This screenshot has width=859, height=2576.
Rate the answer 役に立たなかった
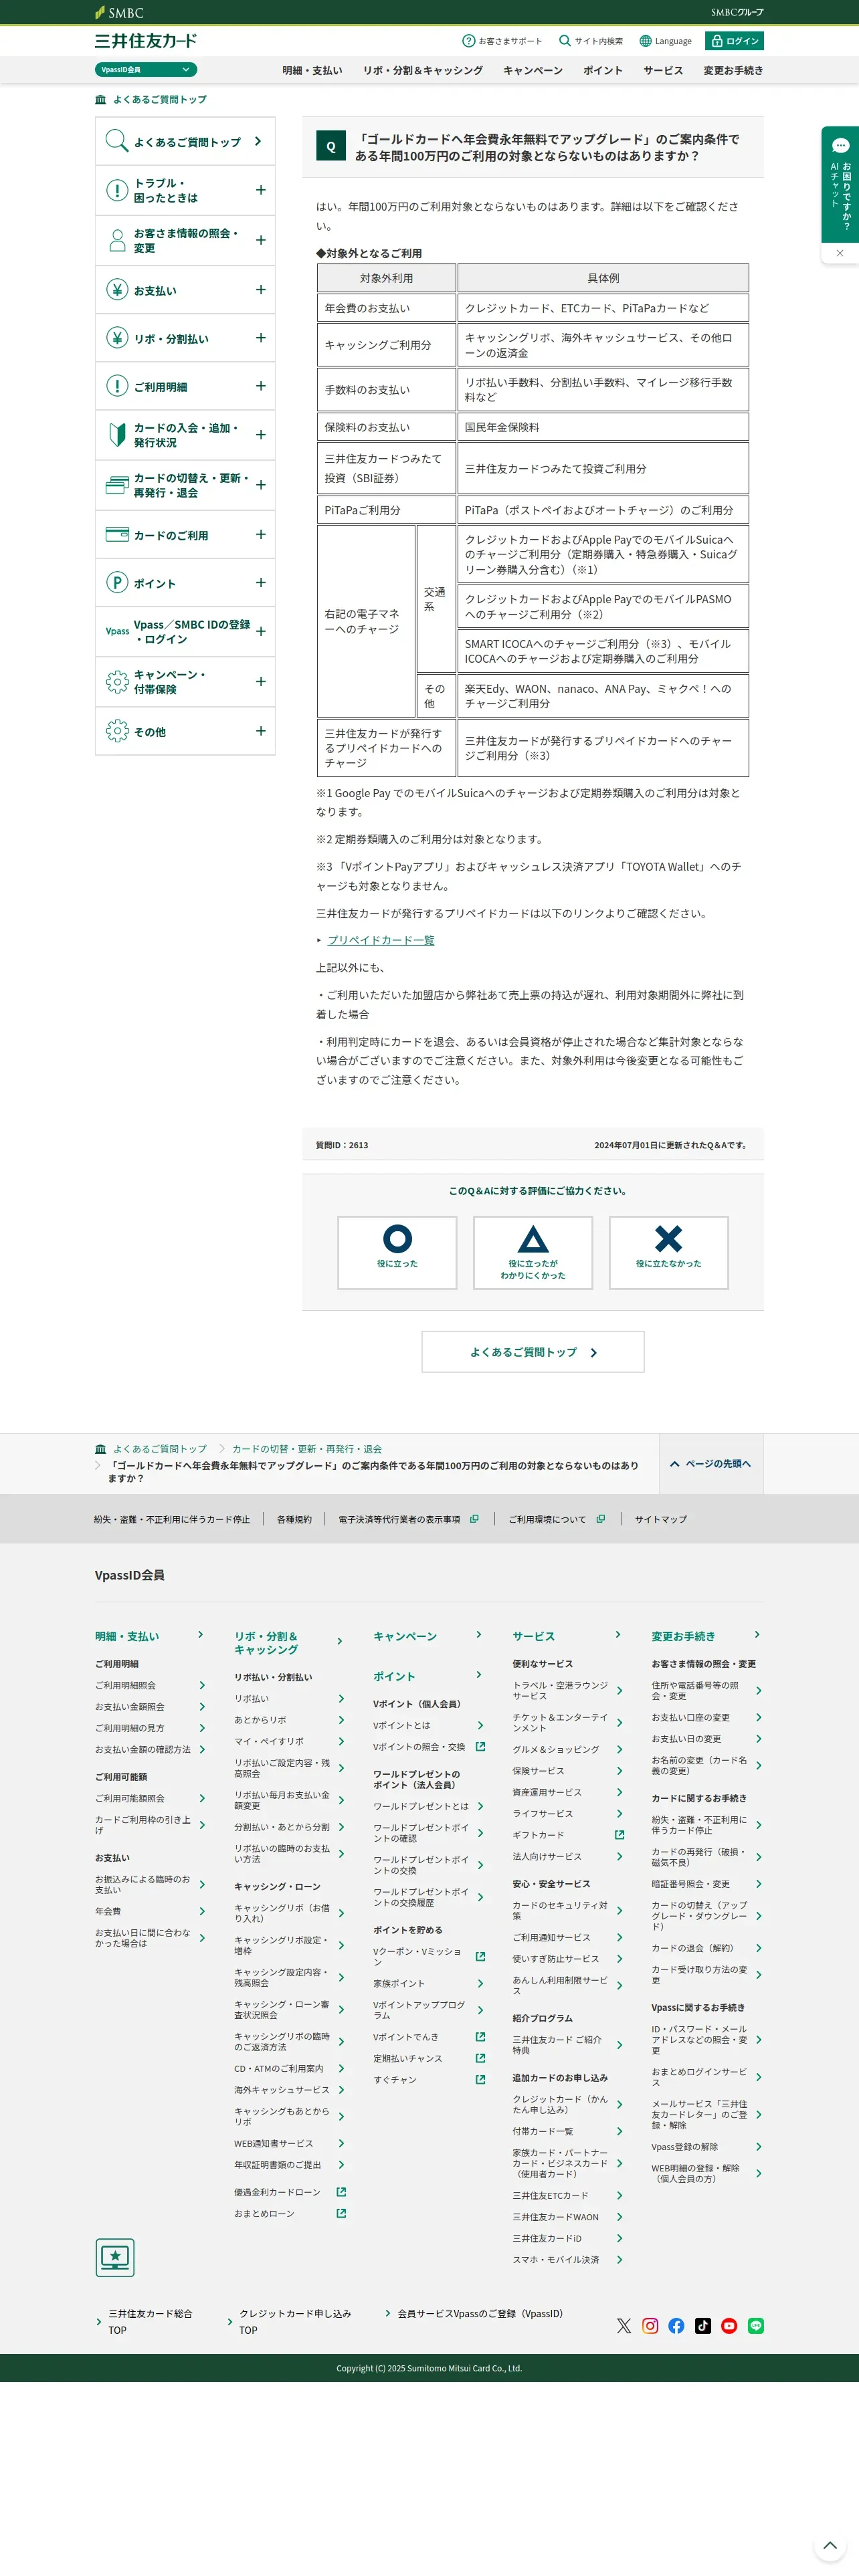pyautogui.click(x=669, y=1252)
